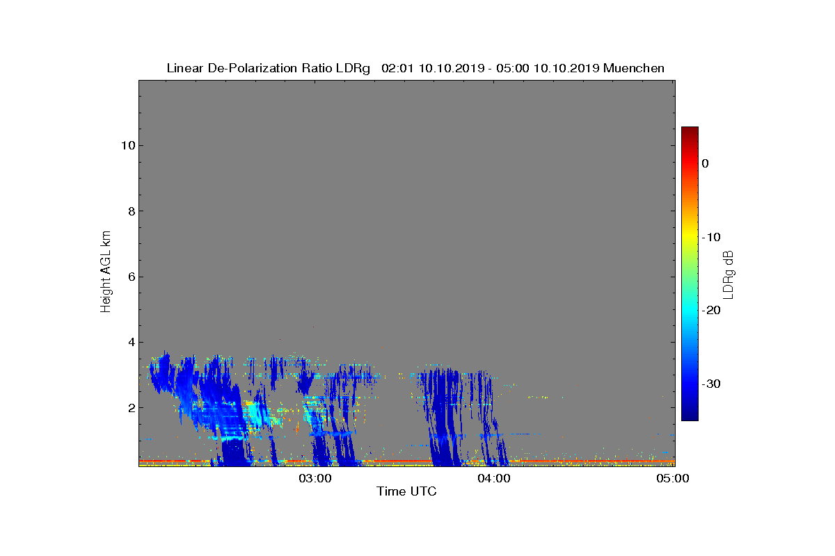Click the dark red top of colorbar
835x556 pixels.
point(690,132)
